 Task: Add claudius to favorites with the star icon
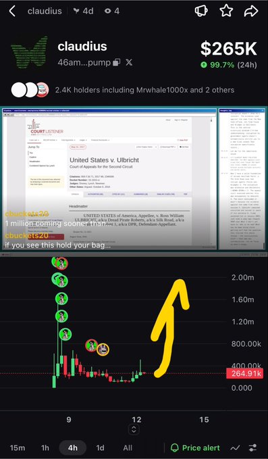click(226, 11)
